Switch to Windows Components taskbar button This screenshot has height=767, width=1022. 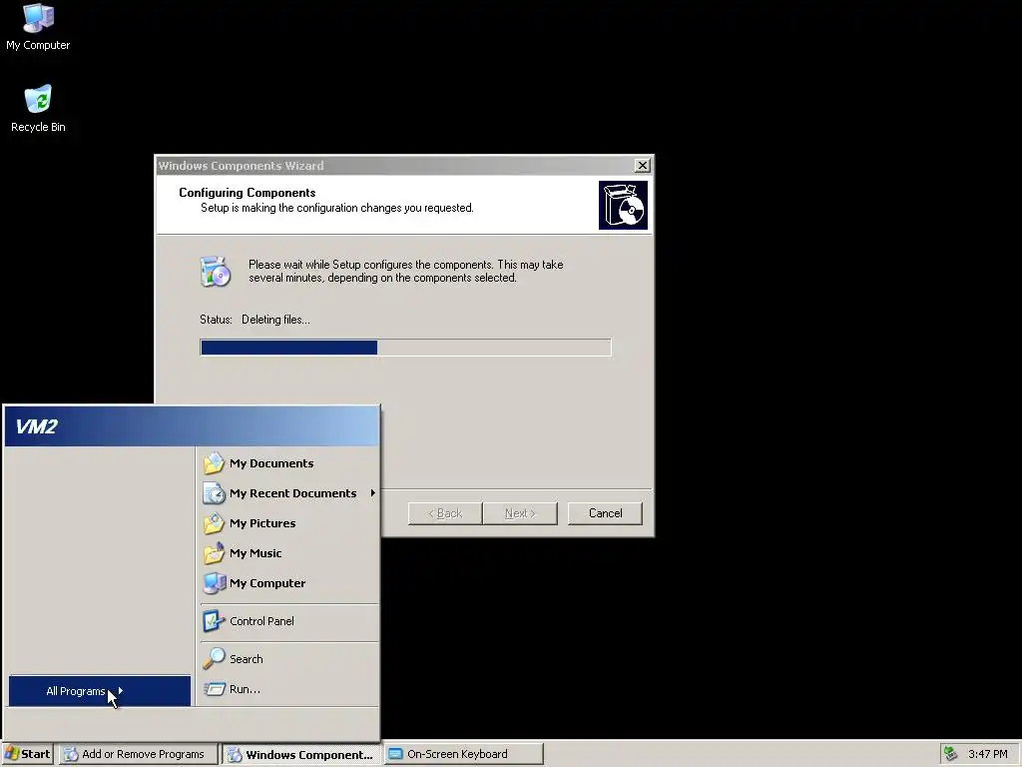(300, 755)
